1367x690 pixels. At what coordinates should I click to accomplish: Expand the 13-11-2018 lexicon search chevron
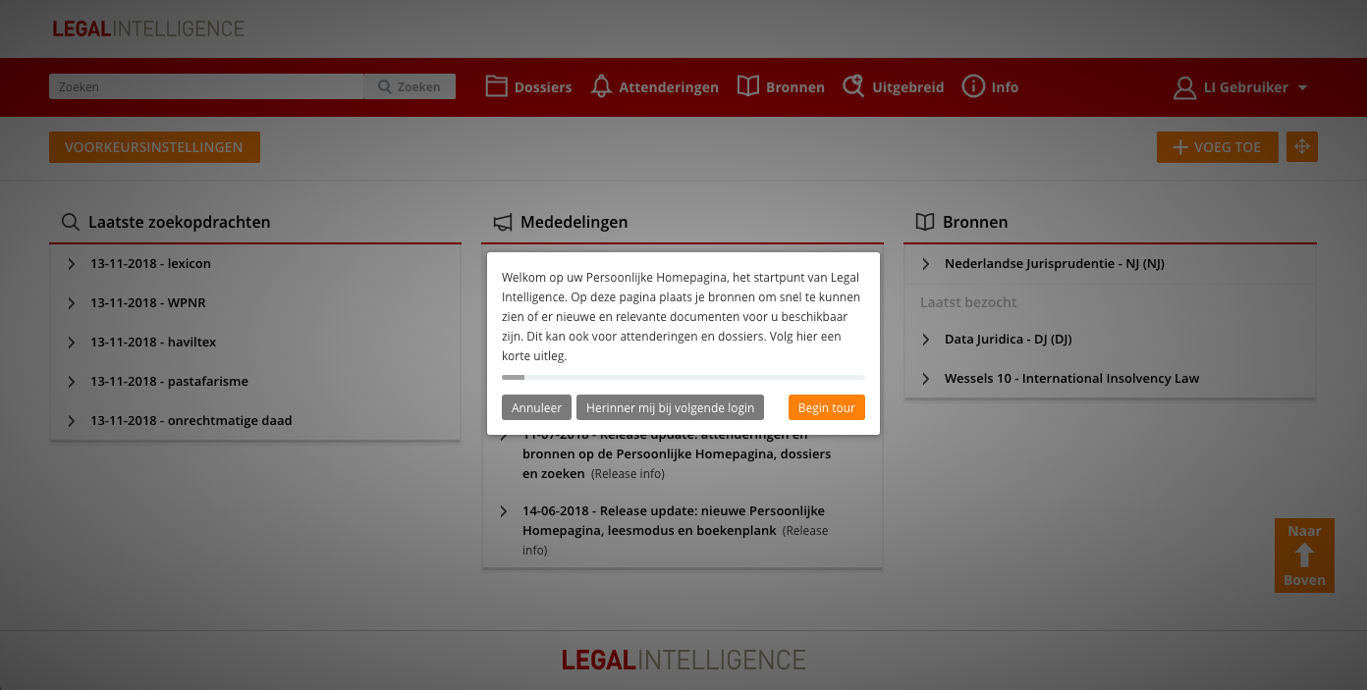coord(72,264)
